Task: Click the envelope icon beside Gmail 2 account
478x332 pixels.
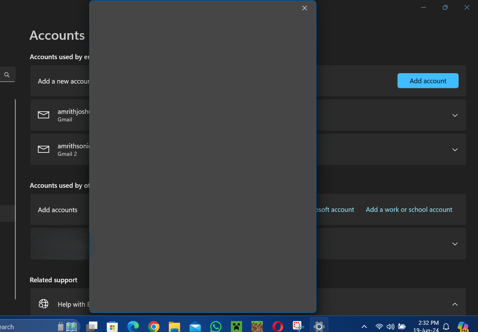Action: click(44, 149)
